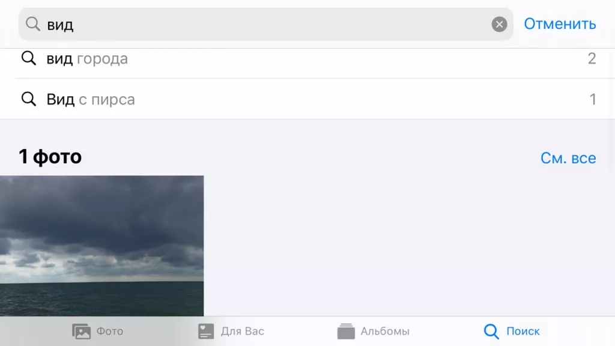This screenshot has height=346, width=615.
Task: Tap the result count 1 on the "Вид с пирса" row
Action: [x=593, y=100]
